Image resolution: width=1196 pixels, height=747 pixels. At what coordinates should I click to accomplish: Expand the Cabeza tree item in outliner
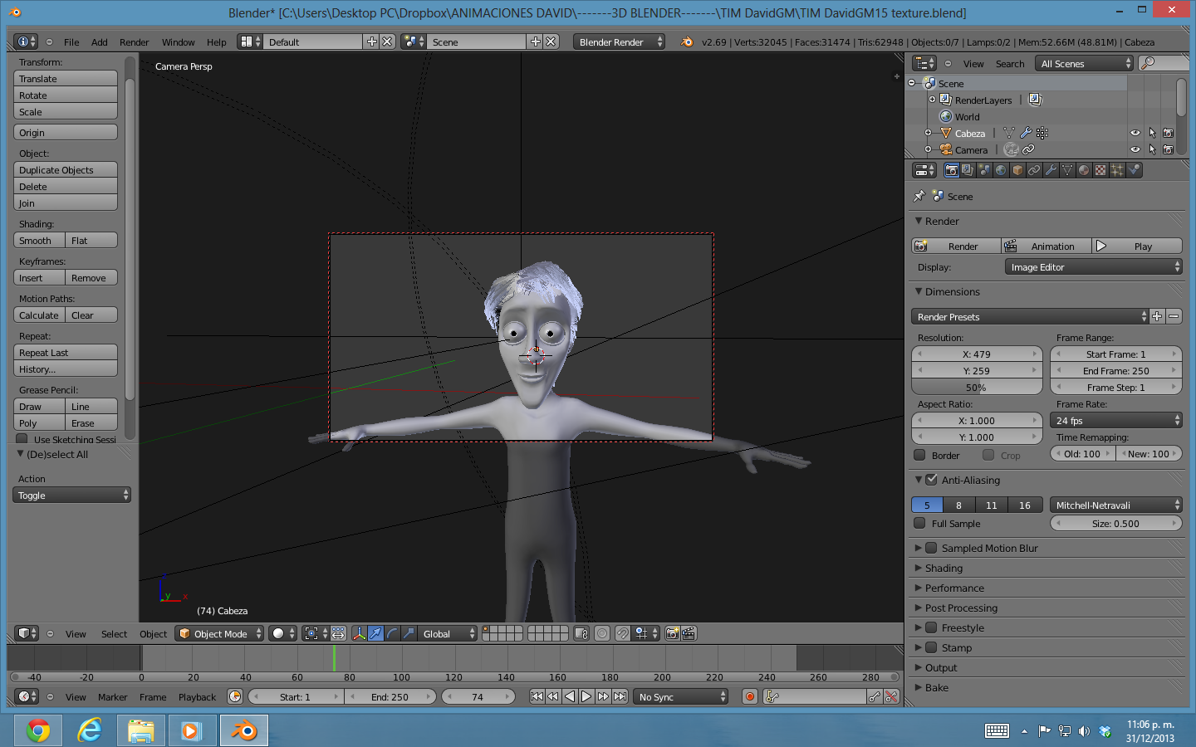(928, 133)
